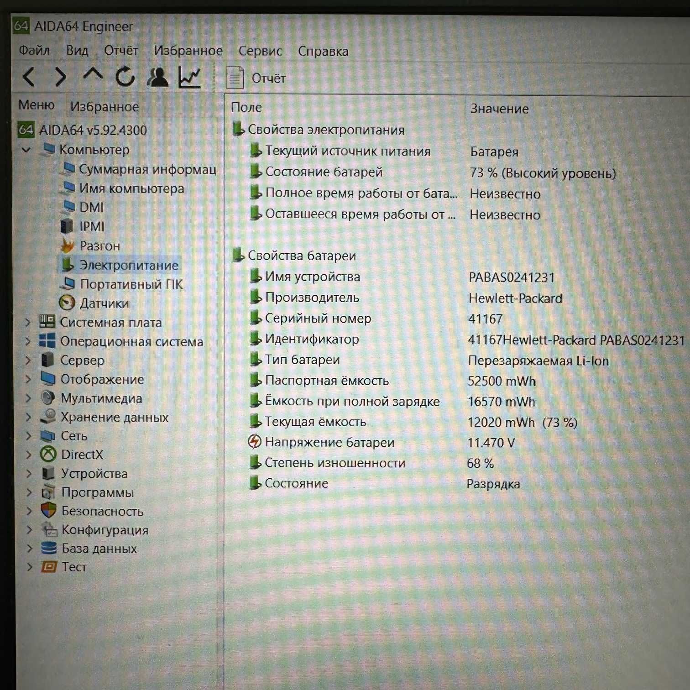Open the Справка menu

pyautogui.click(x=323, y=51)
